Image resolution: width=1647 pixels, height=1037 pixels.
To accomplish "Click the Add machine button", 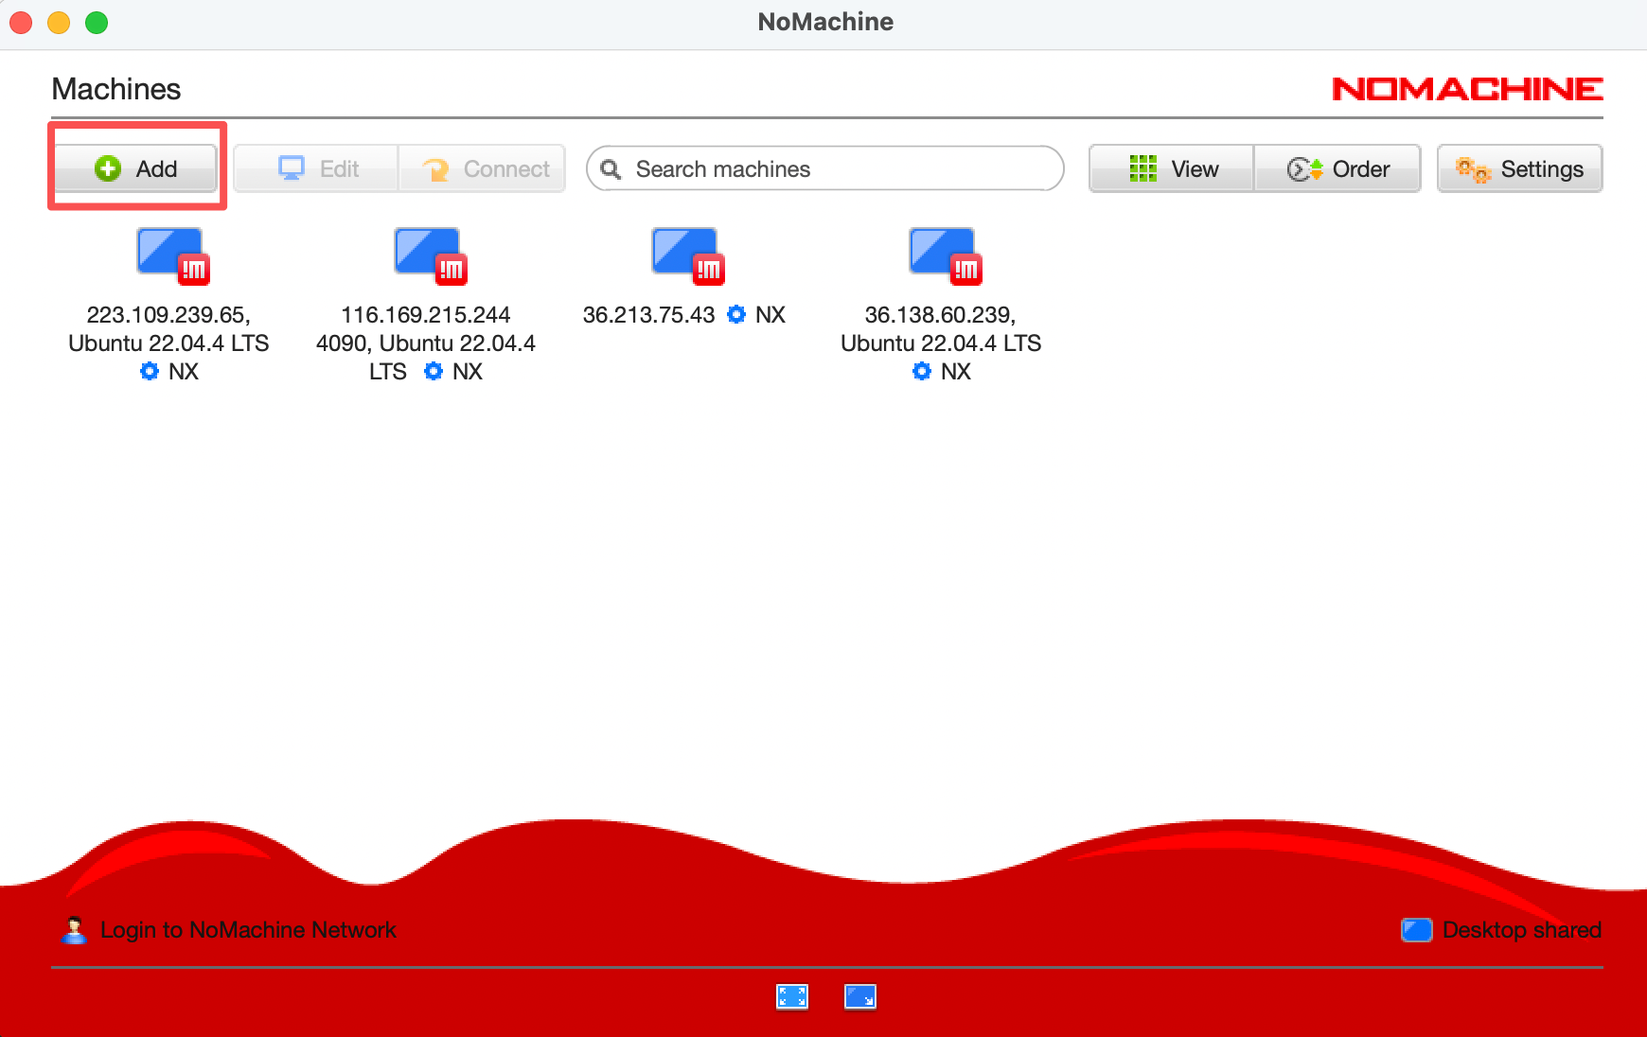I will tap(136, 168).
